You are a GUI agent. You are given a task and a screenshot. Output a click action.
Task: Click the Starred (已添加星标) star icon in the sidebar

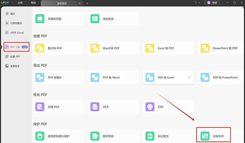(7, 23)
